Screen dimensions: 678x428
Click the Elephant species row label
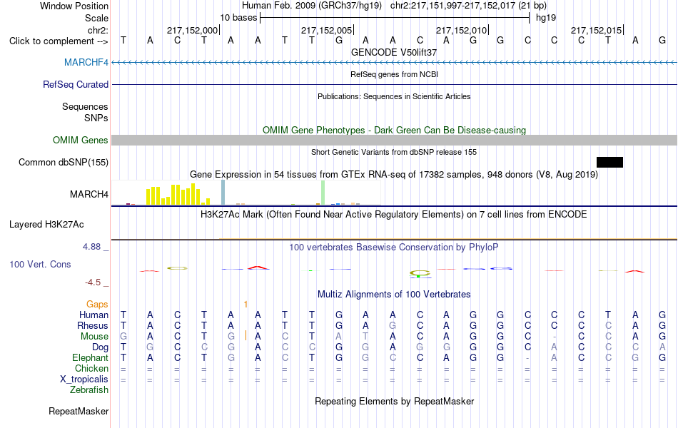(x=90, y=358)
